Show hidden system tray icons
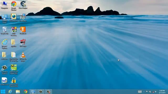Screen dimensions: 168x94 pyautogui.click(x=144, y=92)
